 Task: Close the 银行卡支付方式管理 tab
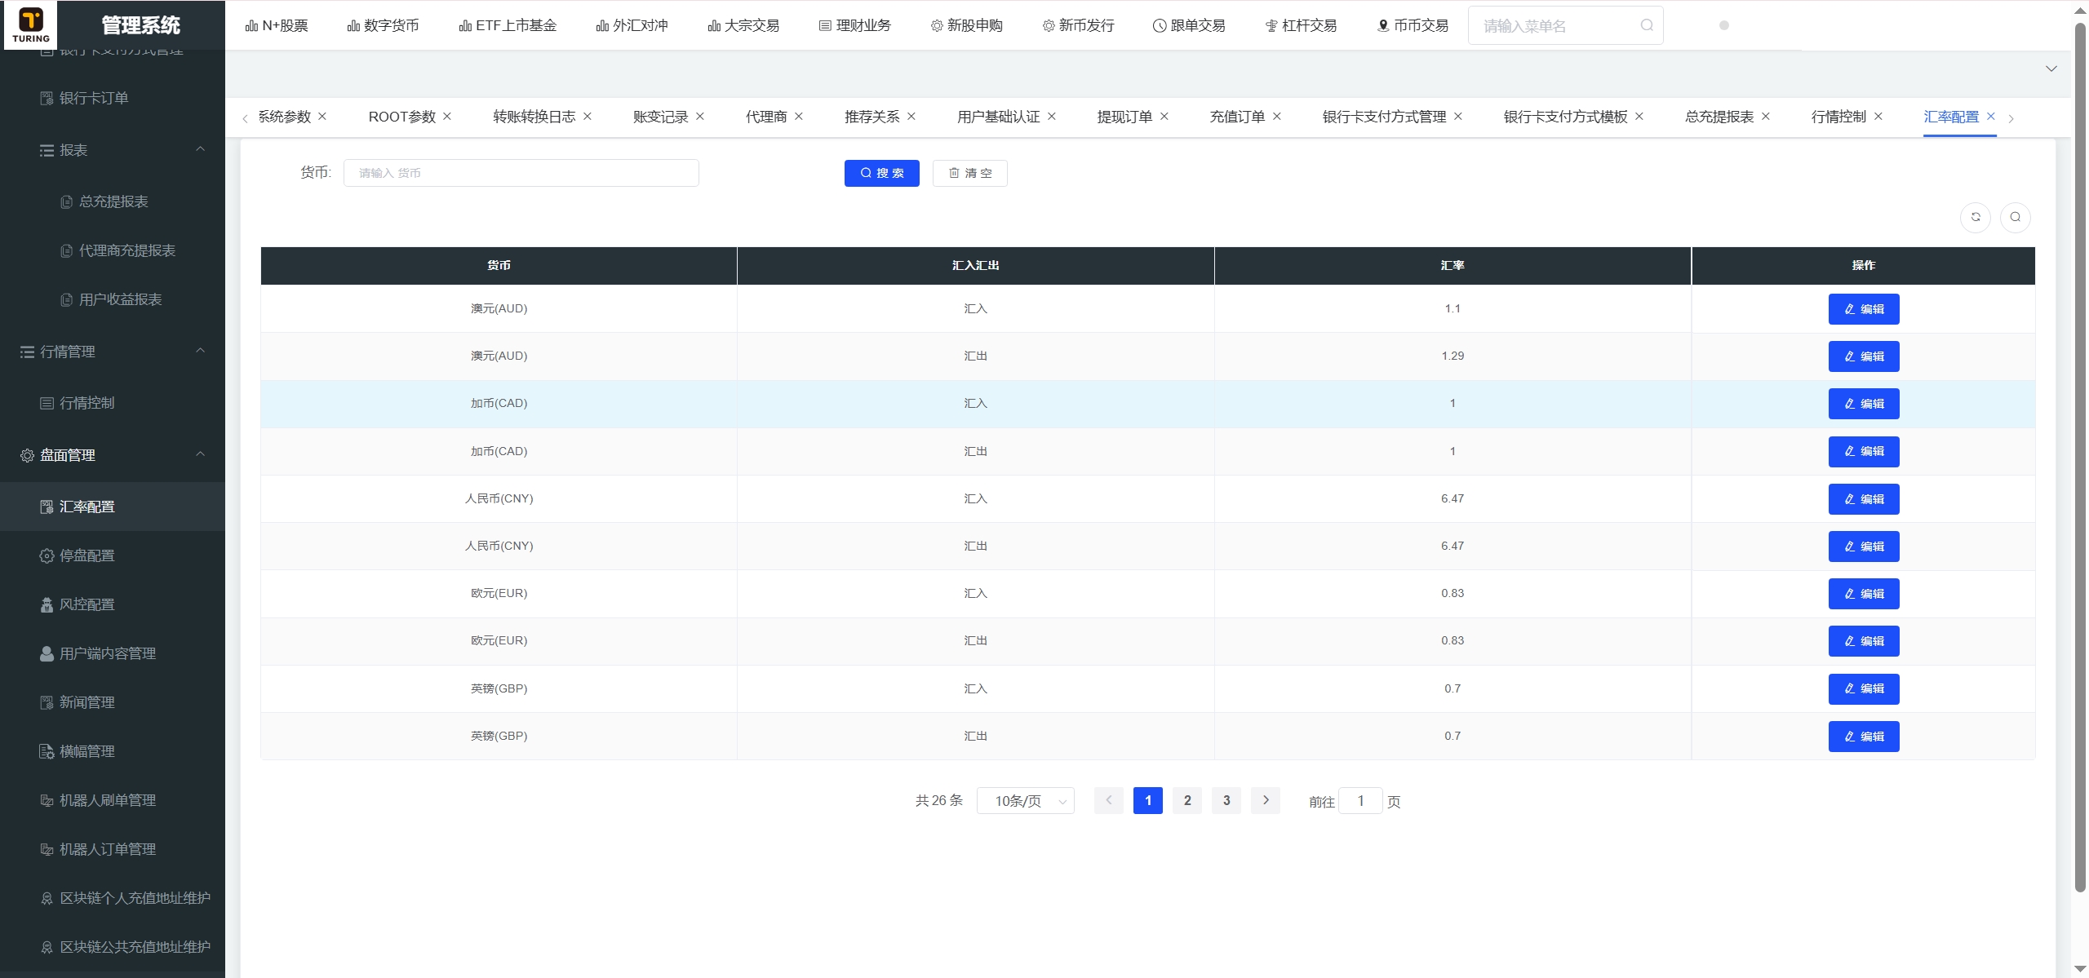pyautogui.click(x=1458, y=117)
